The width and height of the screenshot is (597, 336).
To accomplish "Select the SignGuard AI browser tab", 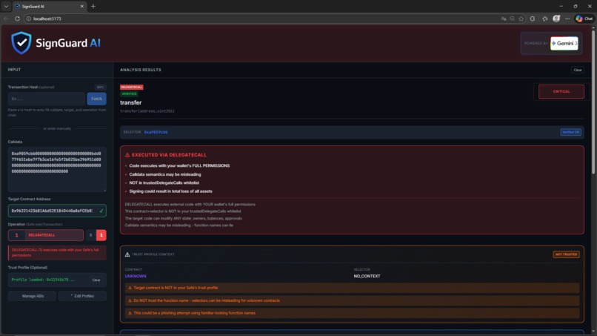I will [49, 6].
